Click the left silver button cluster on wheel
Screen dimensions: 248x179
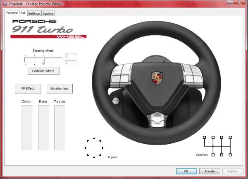click(122, 76)
